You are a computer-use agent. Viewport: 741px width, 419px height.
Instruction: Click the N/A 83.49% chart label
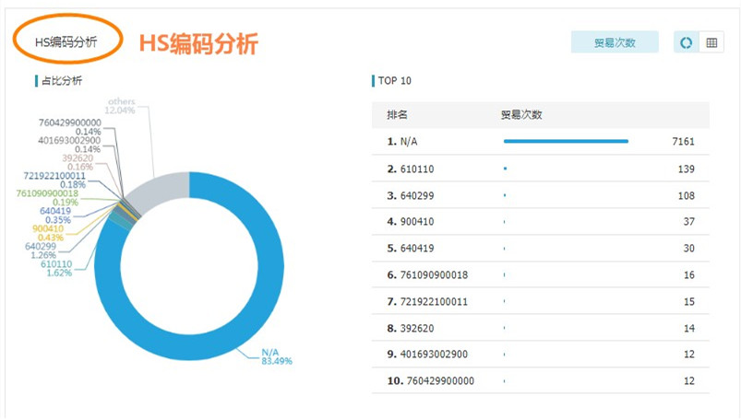click(x=277, y=356)
